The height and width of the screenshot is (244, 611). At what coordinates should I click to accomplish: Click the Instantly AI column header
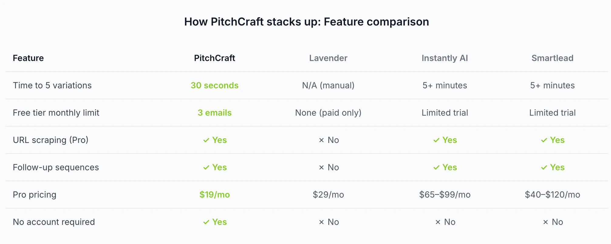(445, 58)
